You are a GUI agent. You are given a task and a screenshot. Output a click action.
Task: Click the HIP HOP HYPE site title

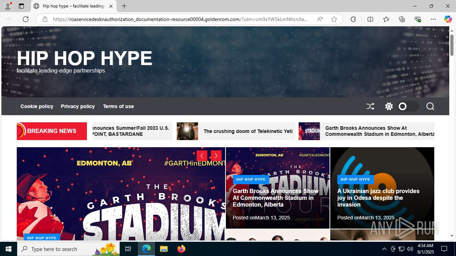[84, 58]
